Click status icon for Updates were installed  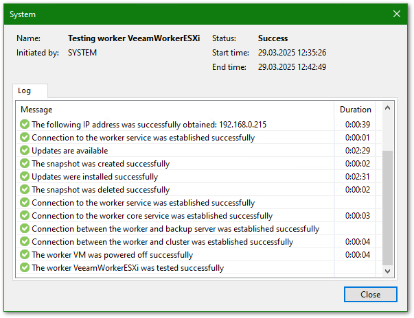[x=25, y=177]
